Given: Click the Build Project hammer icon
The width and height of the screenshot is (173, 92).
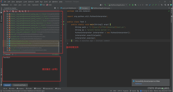Looking at the screenshot, I should (x=105, y=5).
